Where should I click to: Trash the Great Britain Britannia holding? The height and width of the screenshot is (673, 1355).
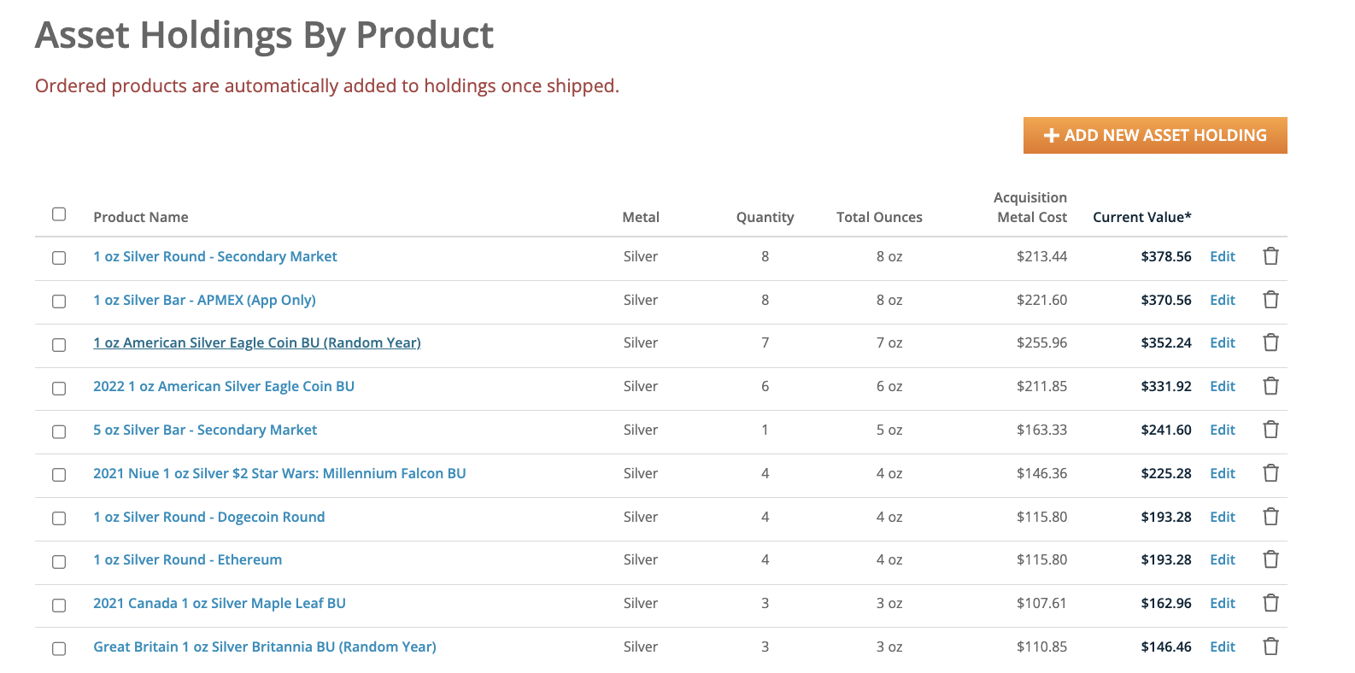pyautogui.click(x=1270, y=647)
